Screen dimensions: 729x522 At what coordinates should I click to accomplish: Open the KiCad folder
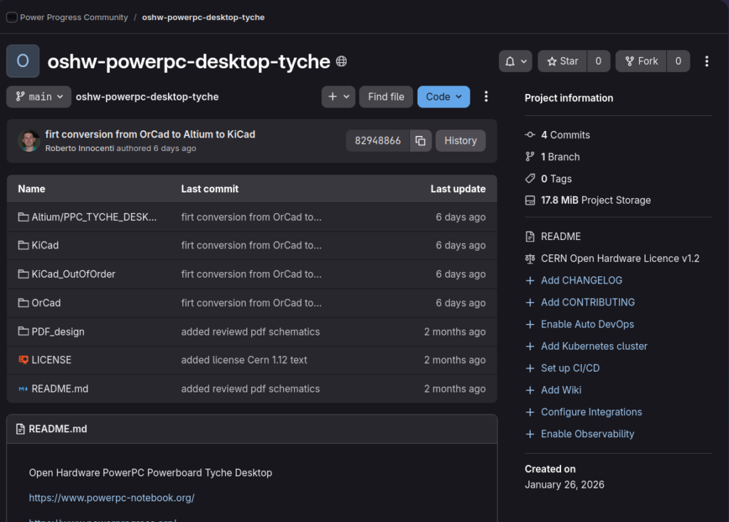(x=45, y=245)
